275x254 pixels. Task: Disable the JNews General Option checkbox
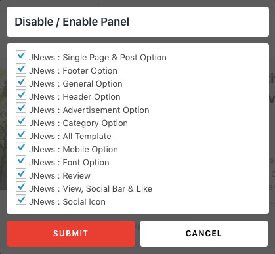coord(21,81)
